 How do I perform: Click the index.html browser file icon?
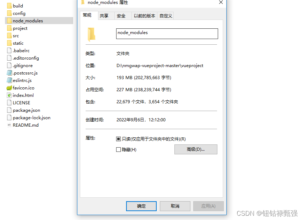tap(9, 95)
